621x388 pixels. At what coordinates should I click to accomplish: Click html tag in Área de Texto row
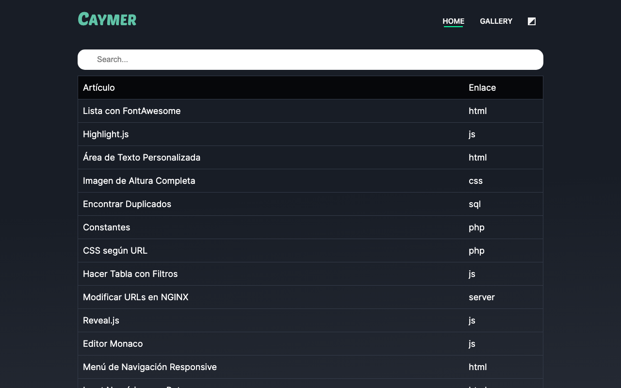(x=478, y=158)
